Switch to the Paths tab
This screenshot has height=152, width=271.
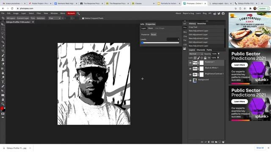[209, 50]
